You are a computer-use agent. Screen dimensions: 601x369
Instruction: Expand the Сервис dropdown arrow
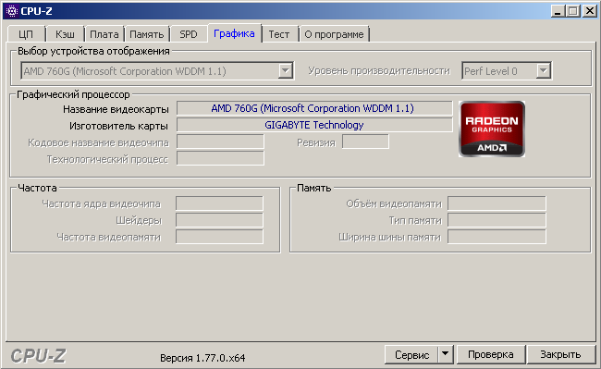tap(446, 355)
